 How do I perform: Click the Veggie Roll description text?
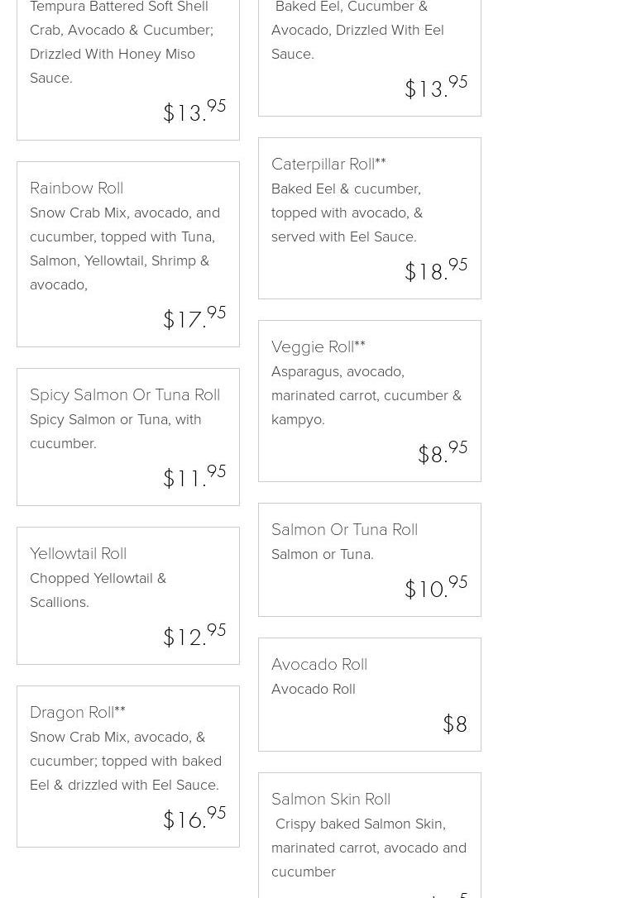tap(366, 395)
